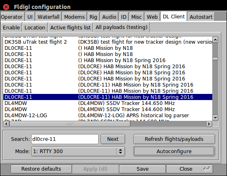Click the horizontal scroll right arrow
Viewport: 227px width, 176px height.
(209, 124)
